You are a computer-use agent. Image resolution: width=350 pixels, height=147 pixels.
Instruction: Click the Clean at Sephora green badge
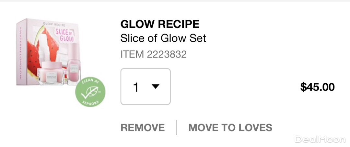tap(90, 92)
